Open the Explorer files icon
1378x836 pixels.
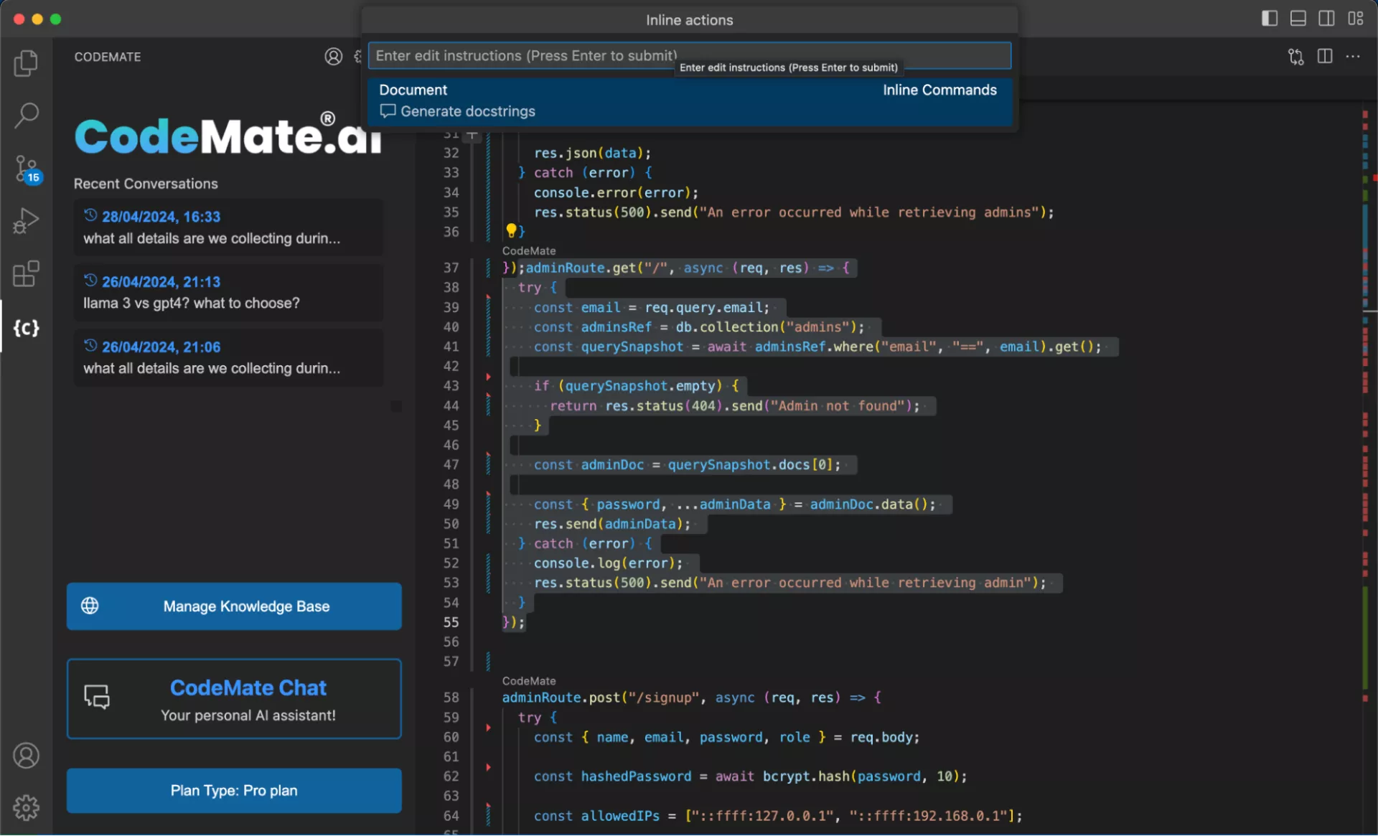point(26,63)
